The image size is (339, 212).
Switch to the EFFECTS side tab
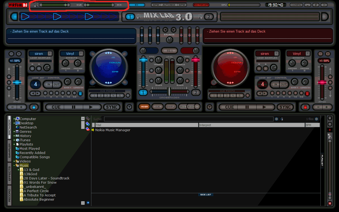tap(10, 174)
